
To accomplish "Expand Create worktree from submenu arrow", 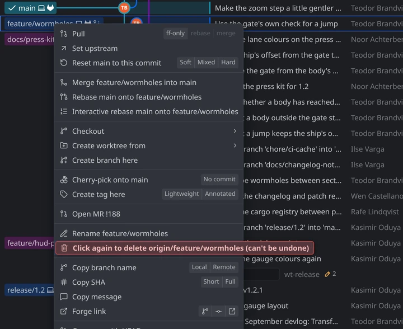I will [235, 145].
